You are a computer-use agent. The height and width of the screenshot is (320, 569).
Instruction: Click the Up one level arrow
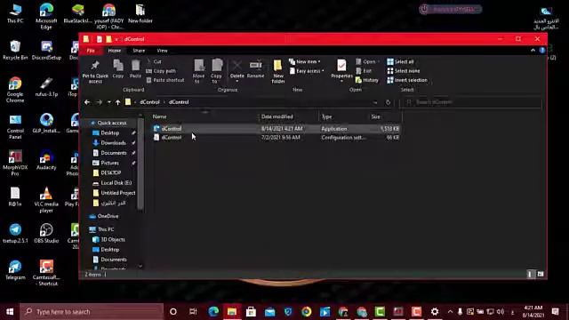point(118,102)
